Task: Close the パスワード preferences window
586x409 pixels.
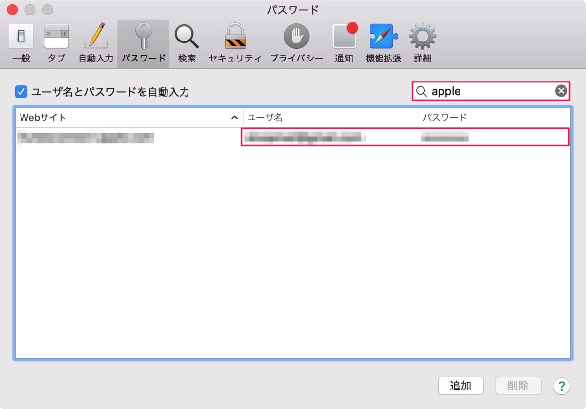Action: pos(13,9)
